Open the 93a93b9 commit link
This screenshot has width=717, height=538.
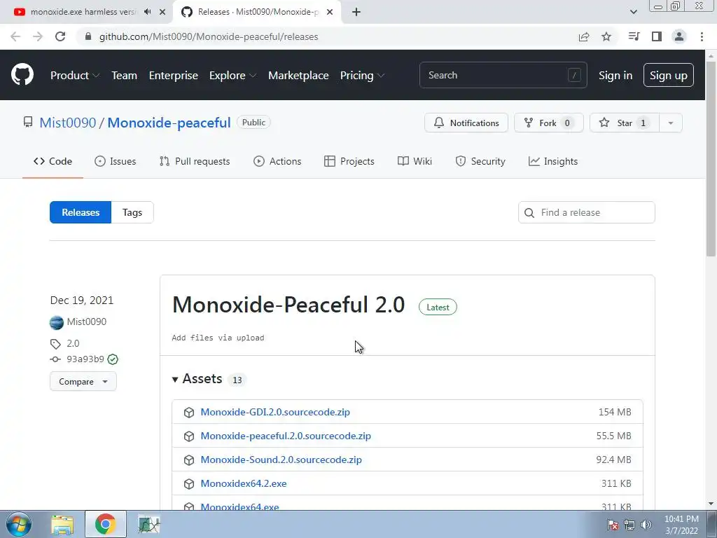85,359
